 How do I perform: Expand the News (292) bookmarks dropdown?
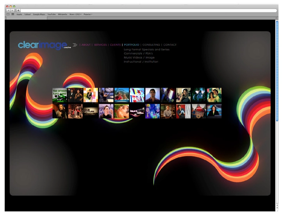[75, 14]
